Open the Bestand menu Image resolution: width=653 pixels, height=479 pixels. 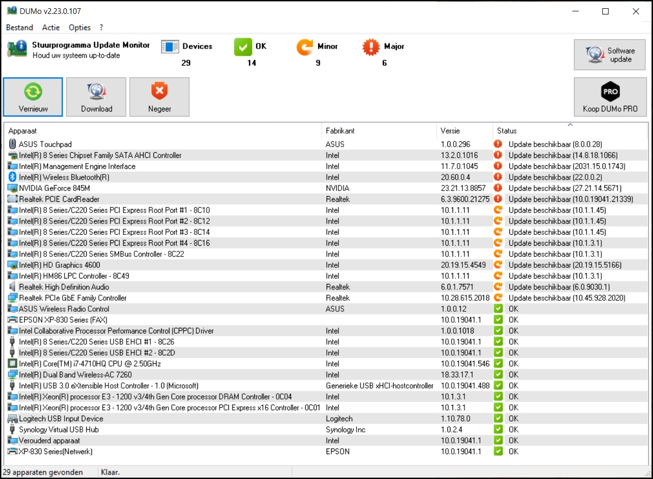tap(20, 27)
